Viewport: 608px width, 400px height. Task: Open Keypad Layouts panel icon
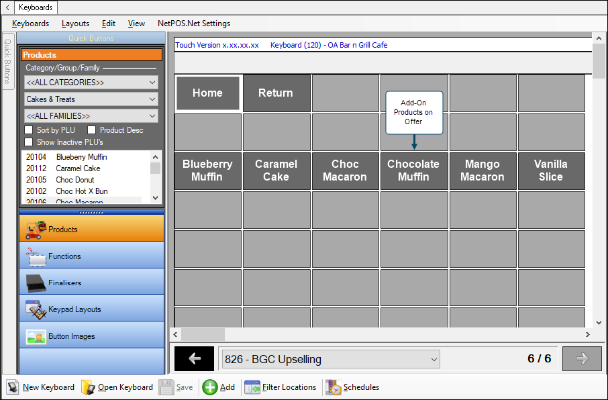coord(36,309)
